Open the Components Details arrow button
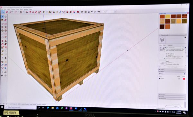The image size is (193, 117). [185, 48]
